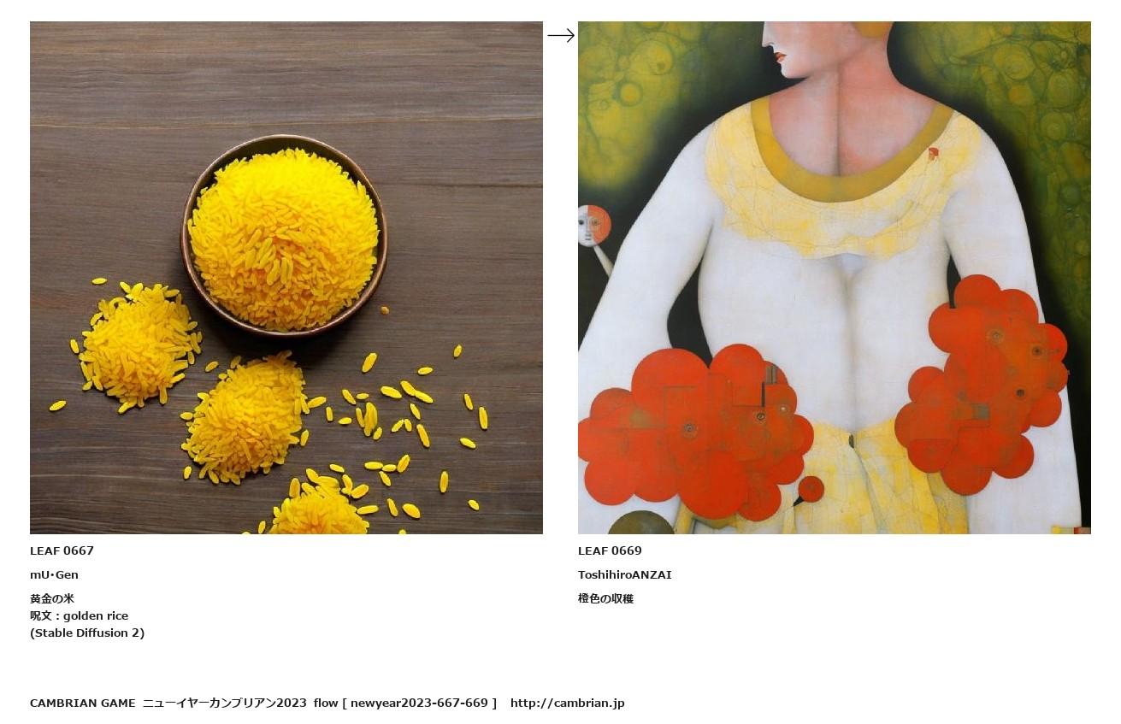Click the ニューイヤーカンブリアン2023 session title
The height and width of the screenshot is (724, 1121).
[224, 703]
